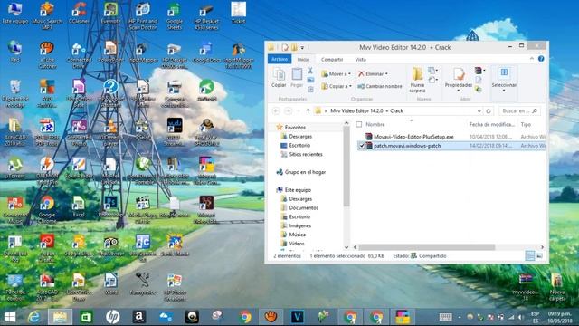Select Favoritos in navigation pane
Screen dimensions: 579x326
(295, 127)
